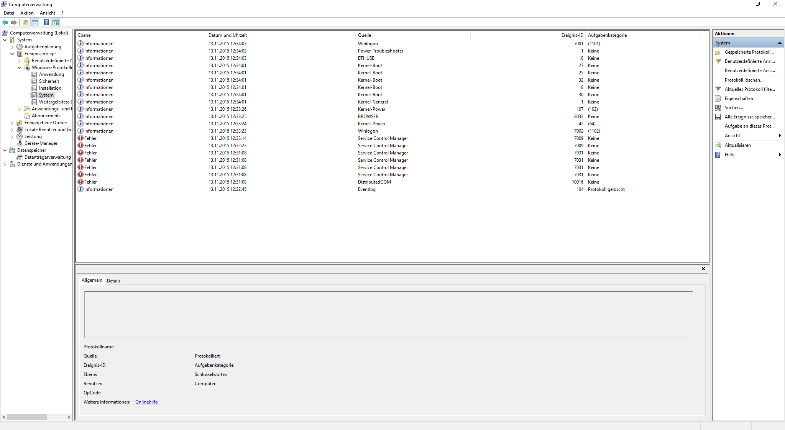This screenshot has width=785, height=430.
Task: Open the Aktion menu
Action: (27, 13)
